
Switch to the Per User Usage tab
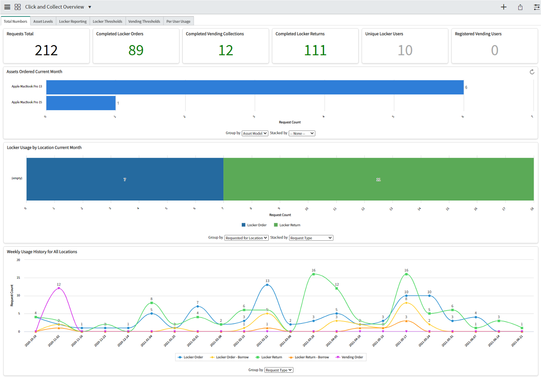point(178,22)
